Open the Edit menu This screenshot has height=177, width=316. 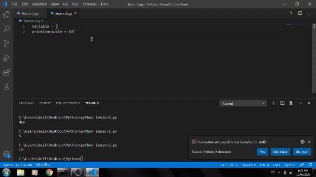[25, 4]
